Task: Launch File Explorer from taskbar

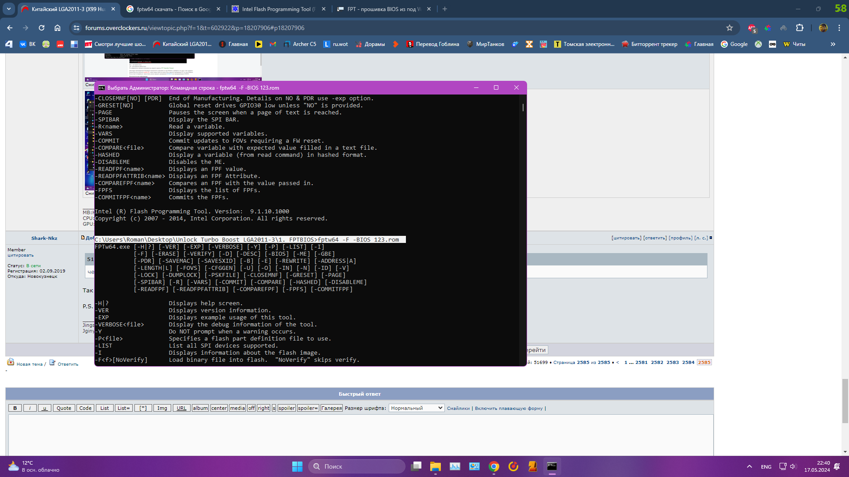Action: (435, 466)
